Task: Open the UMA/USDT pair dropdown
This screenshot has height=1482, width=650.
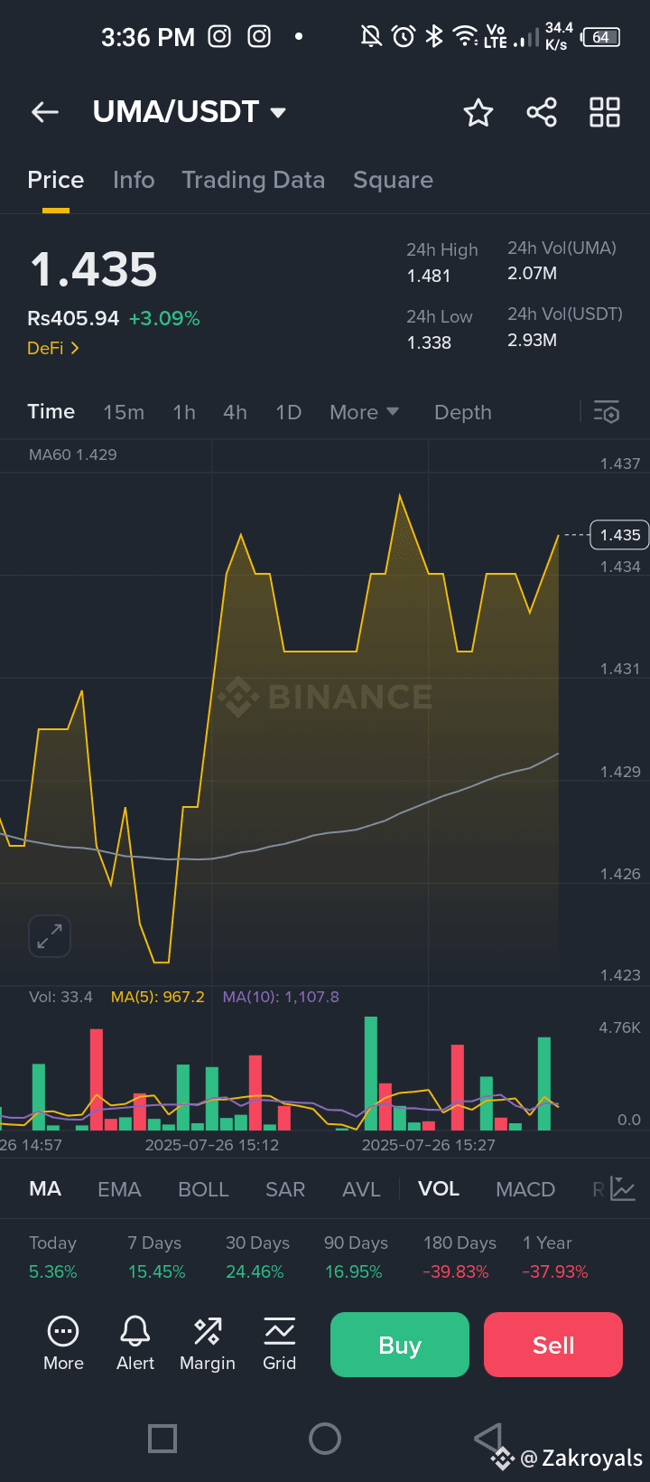Action: click(190, 112)
